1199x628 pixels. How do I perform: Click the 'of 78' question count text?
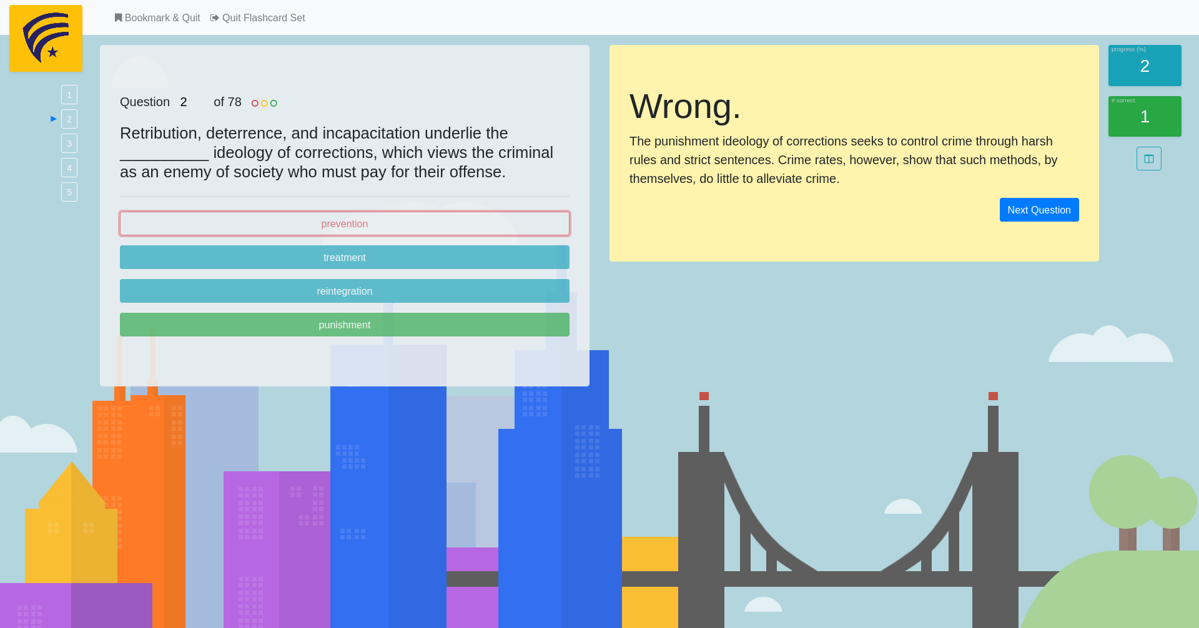click(x=227, y=102)
